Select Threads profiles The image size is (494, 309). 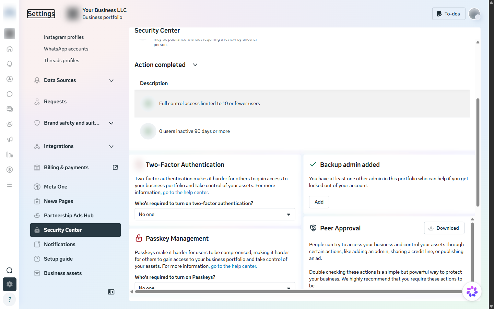61,60
